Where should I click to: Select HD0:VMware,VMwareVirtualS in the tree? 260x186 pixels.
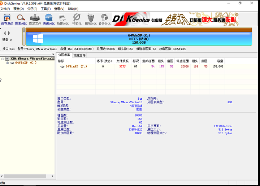coord(32,59)
